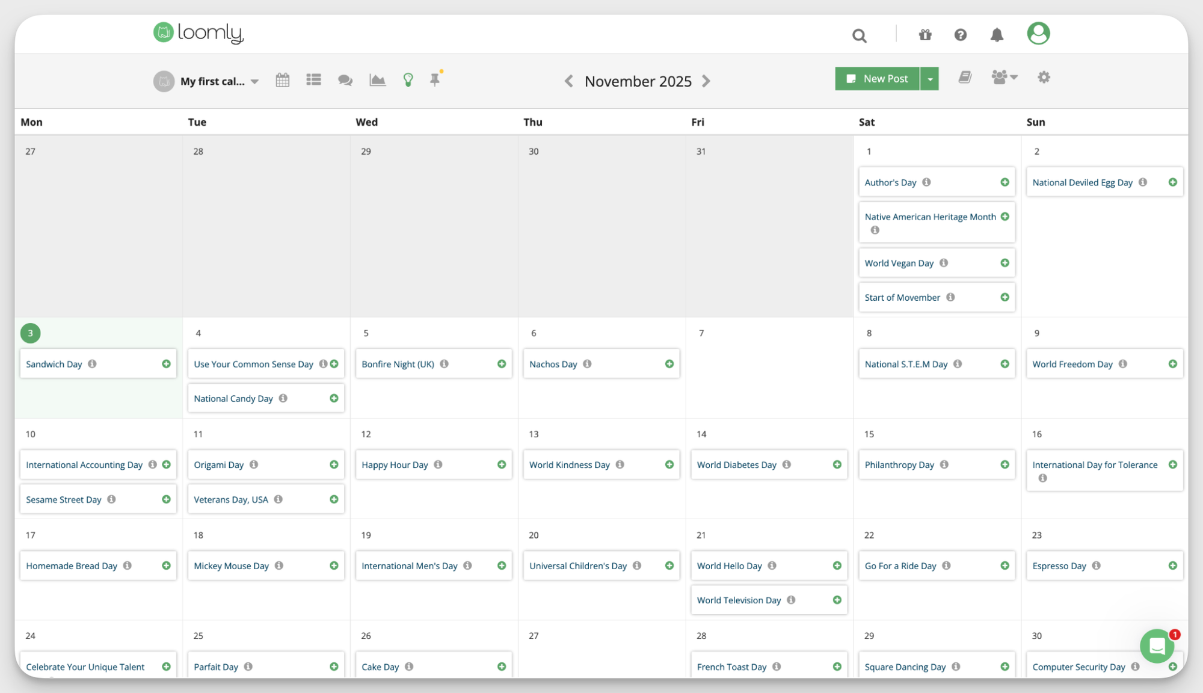Go to previous month arrow
The height and width of the screenshot is (693, 1203).
point(568,81)
